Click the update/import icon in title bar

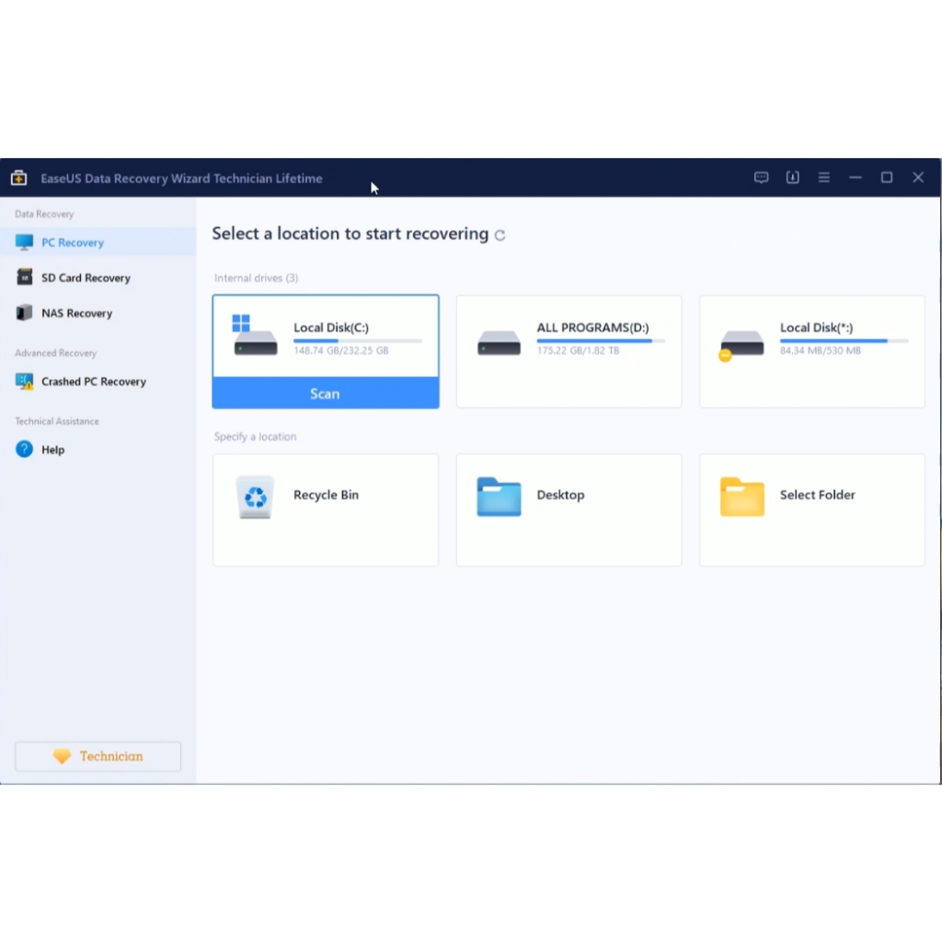792,178
